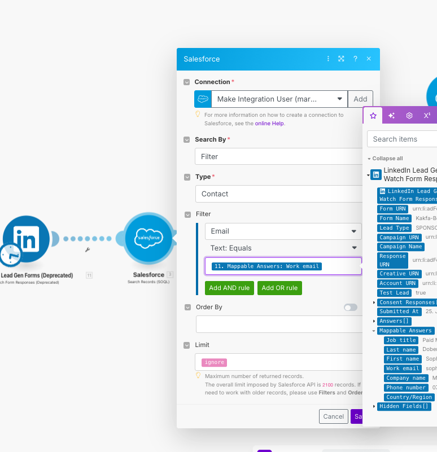Expand the Salesforce dialog to full screen
The image size is (437, 452).
[341, 59]
